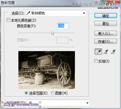Select the Add to Sample eyedropper
Viewport: 121px width, 109px height.
(106, 52)
